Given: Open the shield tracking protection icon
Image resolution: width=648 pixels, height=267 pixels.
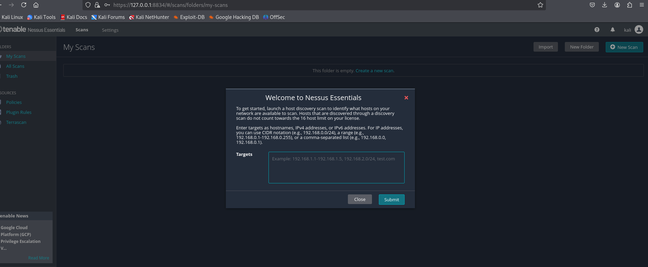Looking at the screenshot, I should pyautogui.click(x=88, y=5).
